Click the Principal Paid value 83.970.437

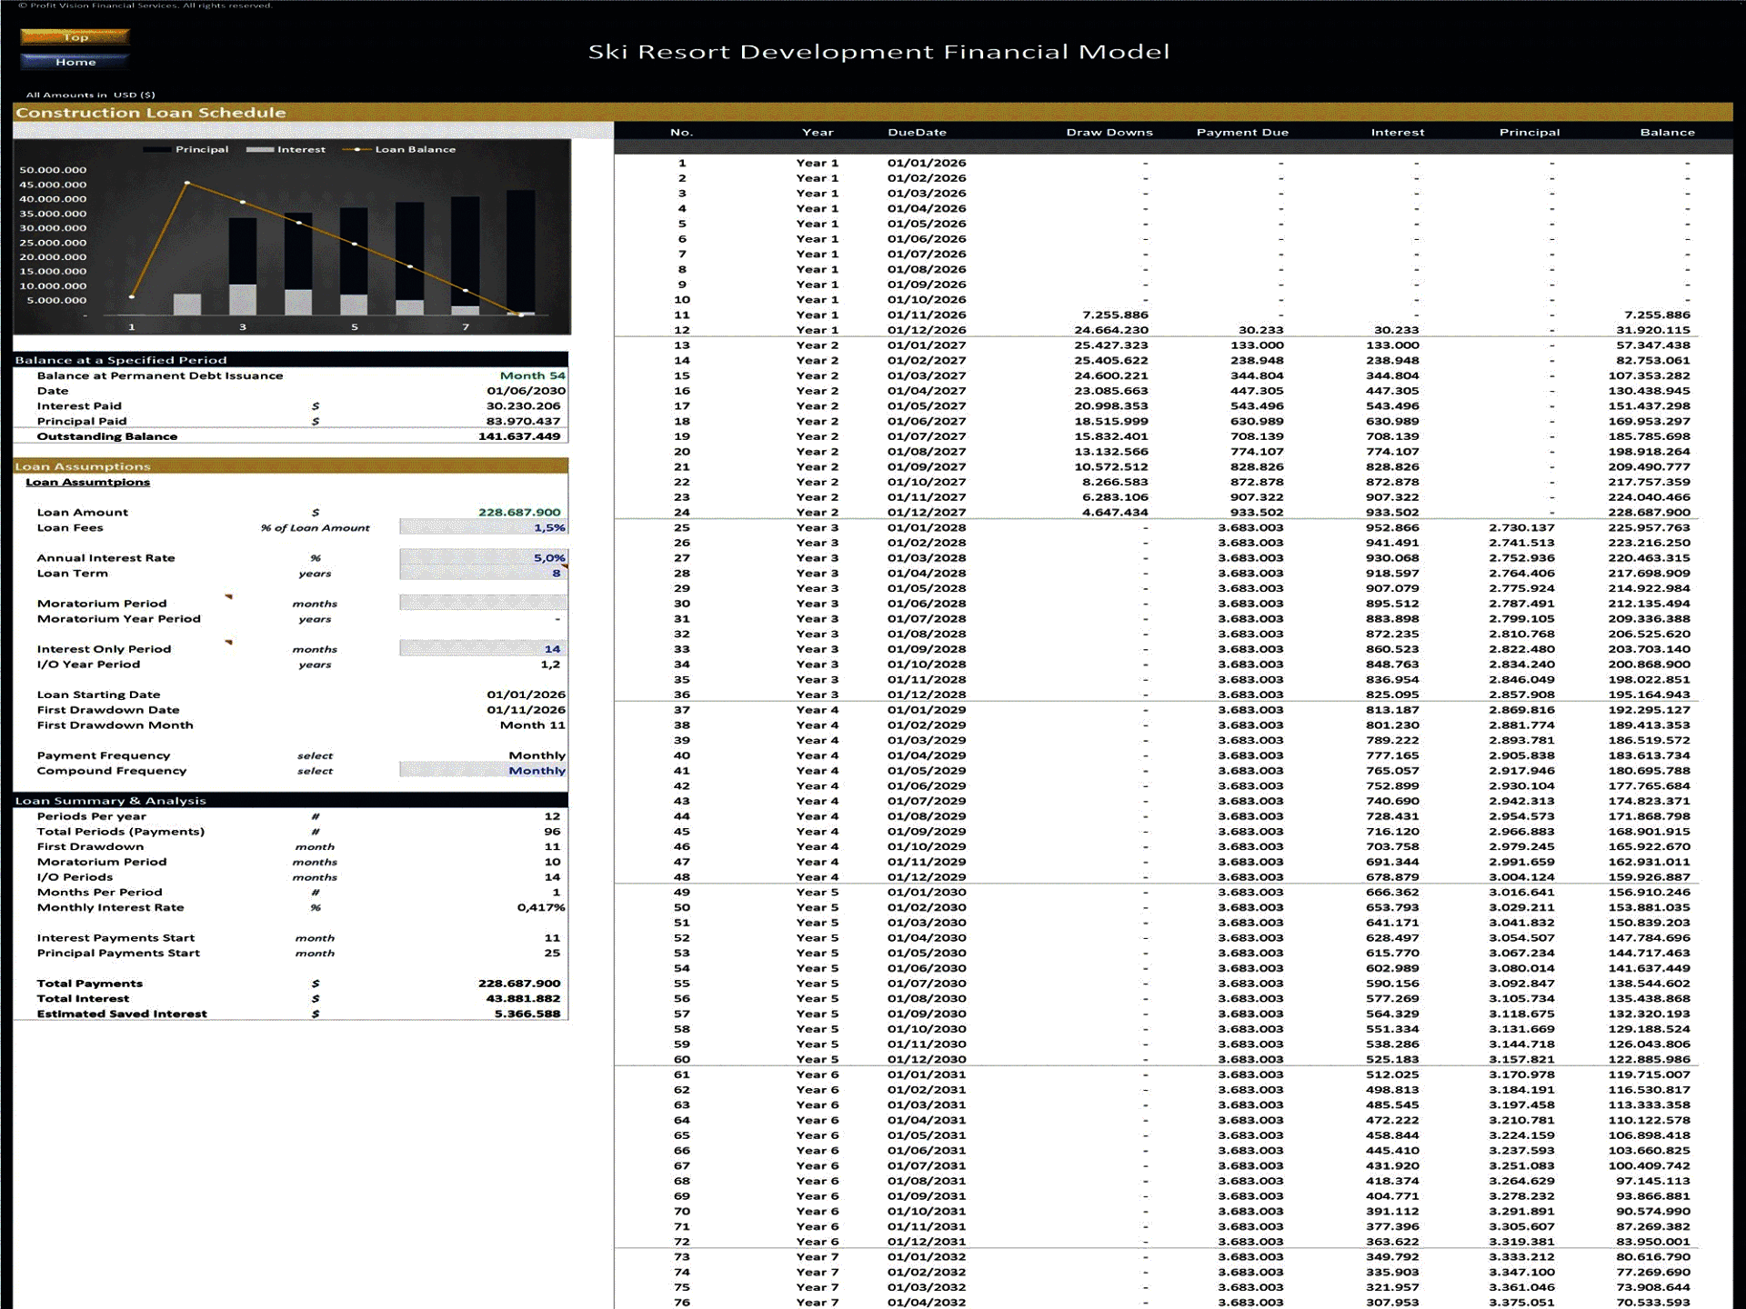[523, 421]
